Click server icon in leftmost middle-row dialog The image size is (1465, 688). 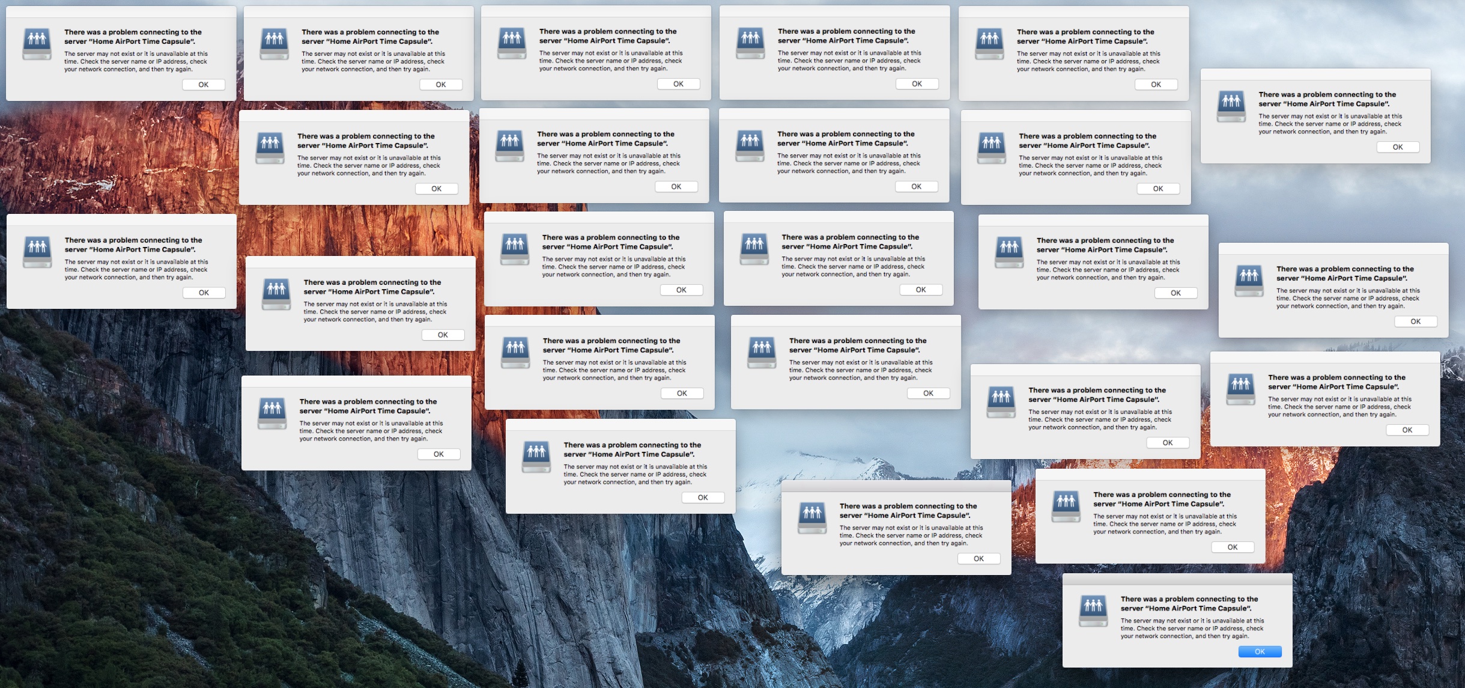[37, 252]
